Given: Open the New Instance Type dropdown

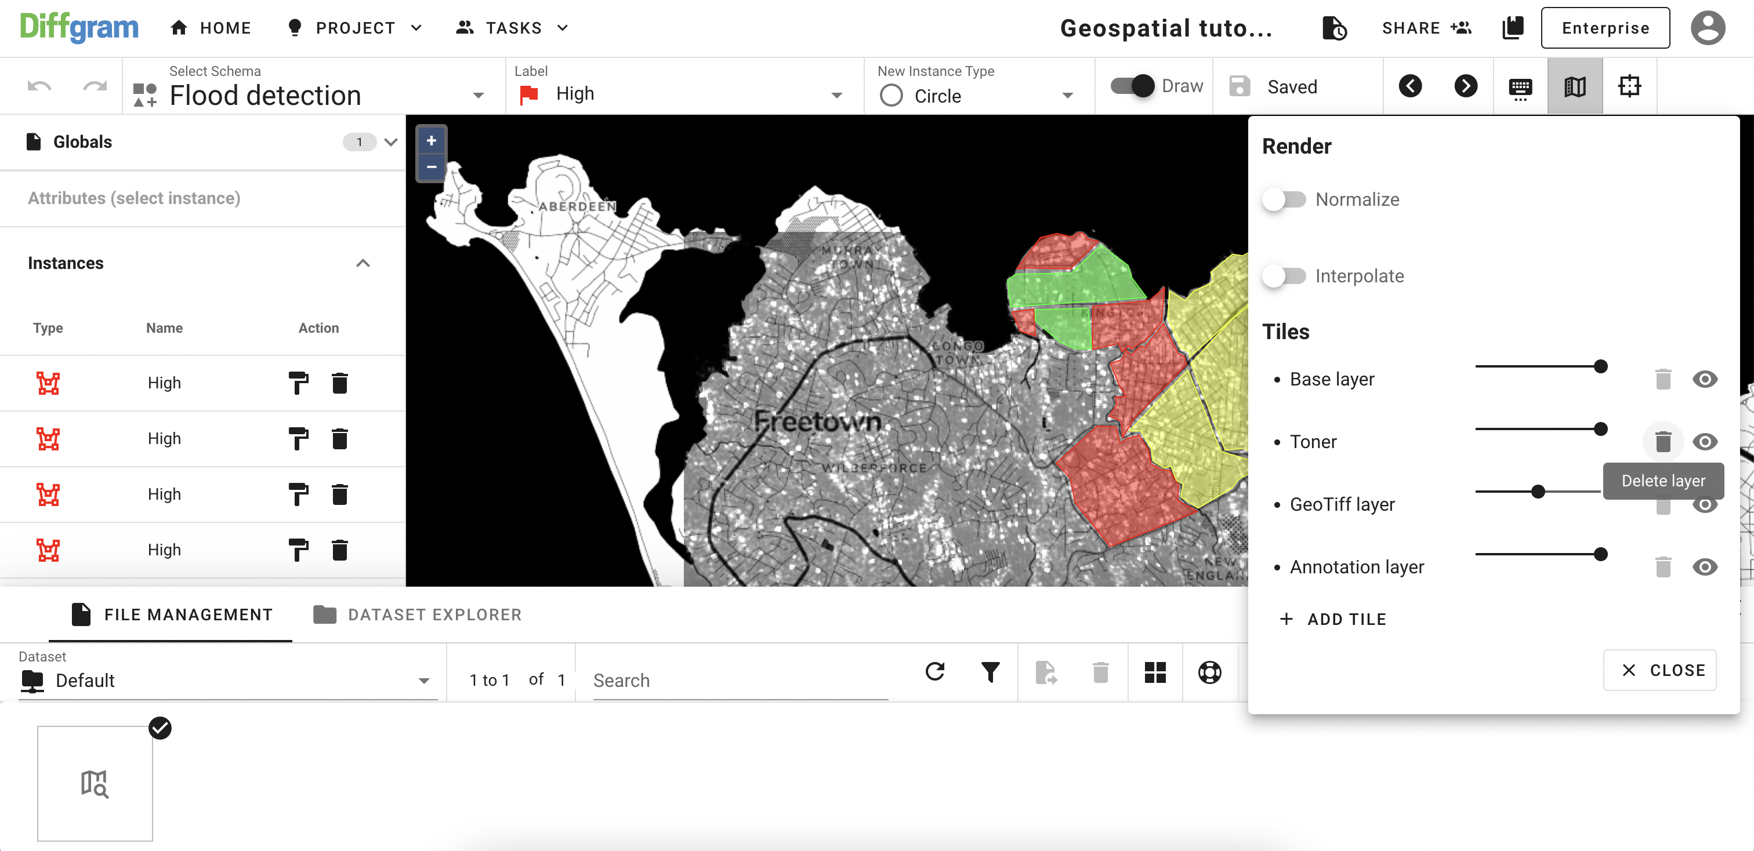Looking at the screenshot, I should 1067,95.
